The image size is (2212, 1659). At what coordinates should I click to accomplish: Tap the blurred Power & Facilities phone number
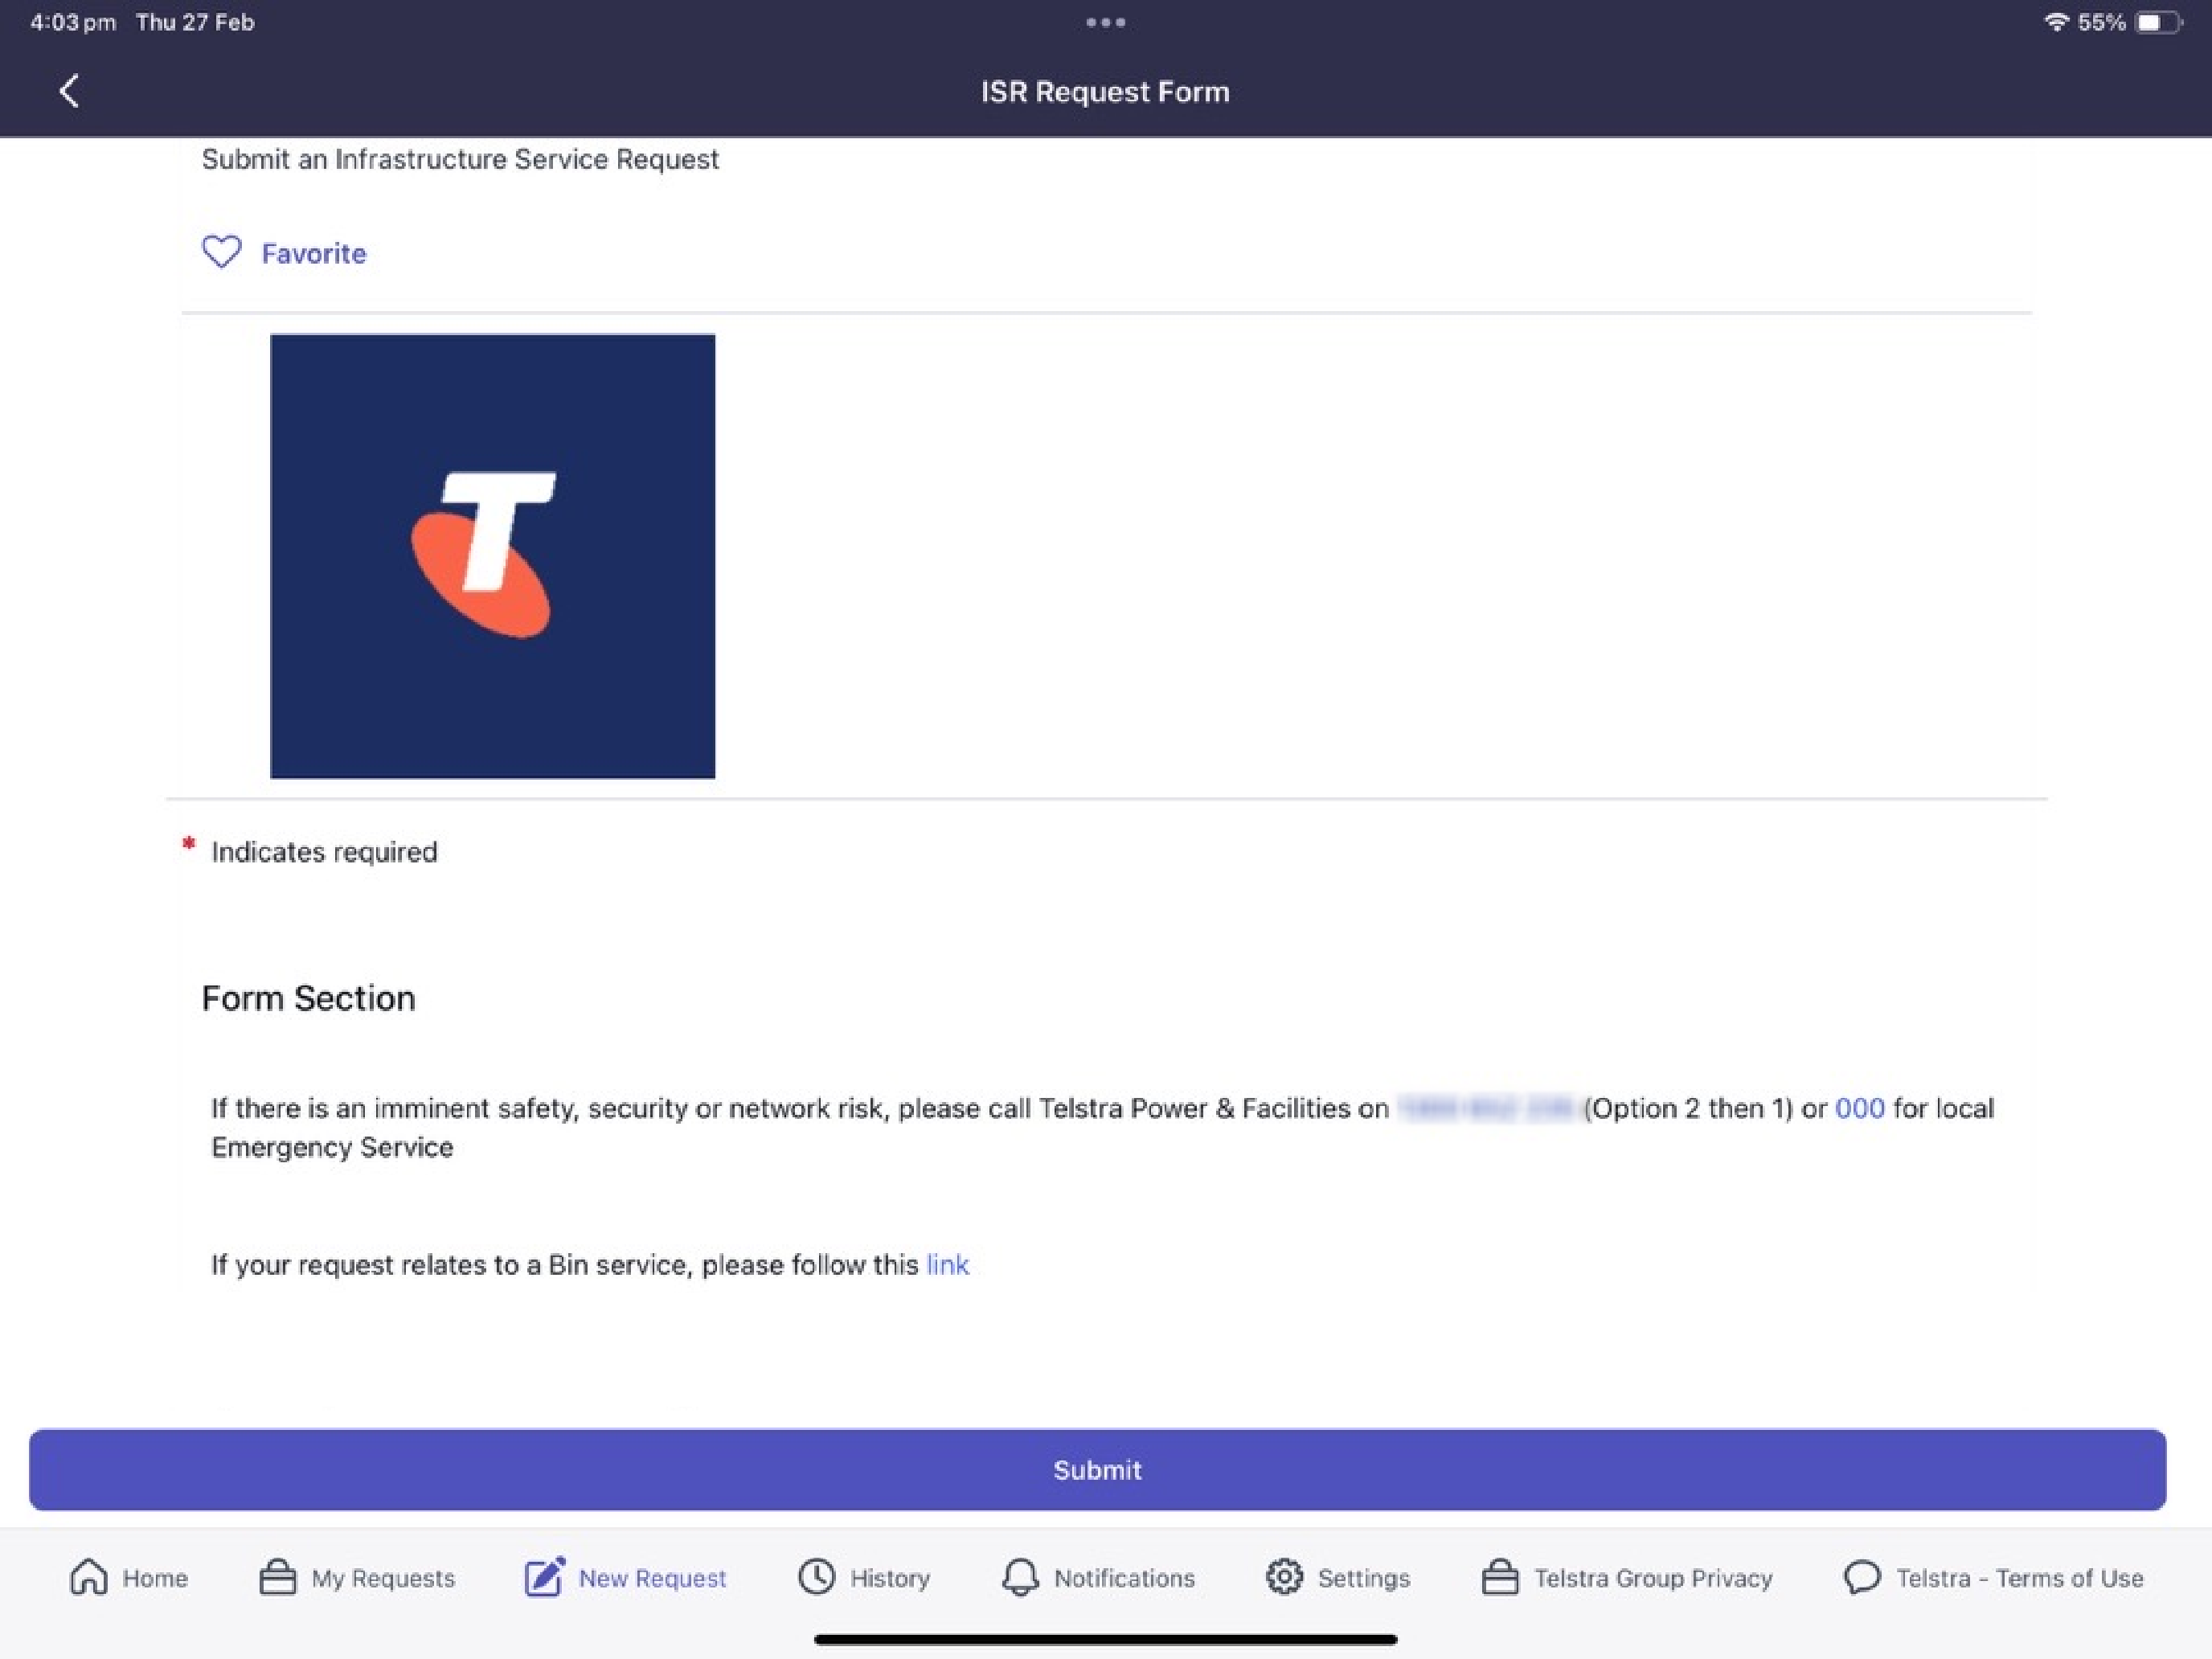[1488, 1108]
